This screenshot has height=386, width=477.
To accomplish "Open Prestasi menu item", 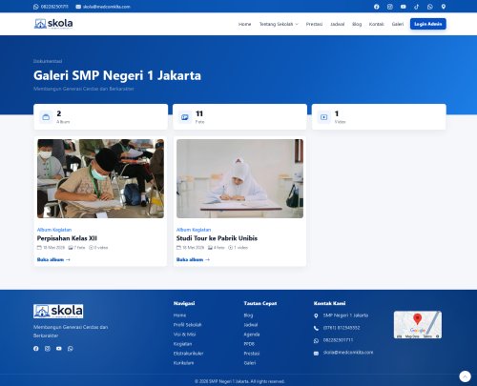I will (314, 24).
